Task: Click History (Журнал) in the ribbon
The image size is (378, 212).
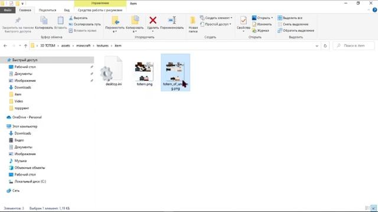Action: (260, 31)
